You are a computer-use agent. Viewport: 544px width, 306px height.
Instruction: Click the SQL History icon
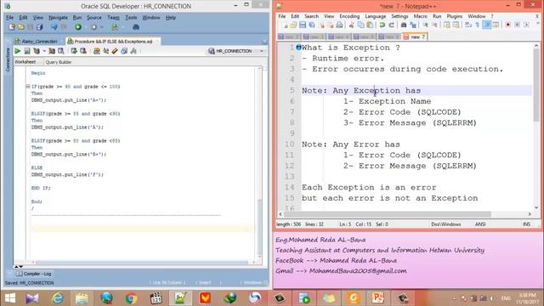click(124, 51)
